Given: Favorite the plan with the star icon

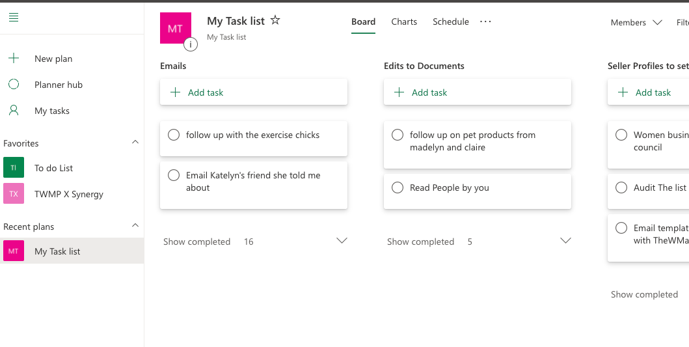Looking at the screenshot, I should [x=275, y=20].
